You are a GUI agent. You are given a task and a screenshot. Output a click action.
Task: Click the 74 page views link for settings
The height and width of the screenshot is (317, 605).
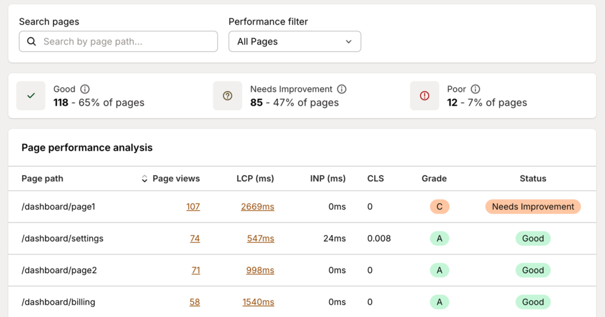pos(195,238)
